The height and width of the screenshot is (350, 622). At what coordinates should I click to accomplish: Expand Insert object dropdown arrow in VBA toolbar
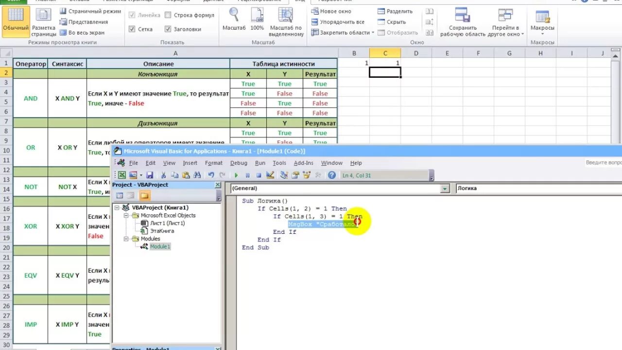point(141,175)
